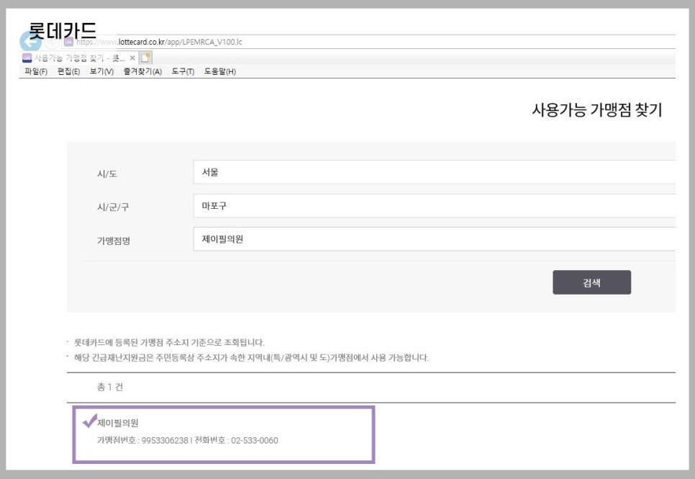Viewport: 695px width, 479px height.
Task: Click the 시/군/구 field label
Action: [113, 207]
